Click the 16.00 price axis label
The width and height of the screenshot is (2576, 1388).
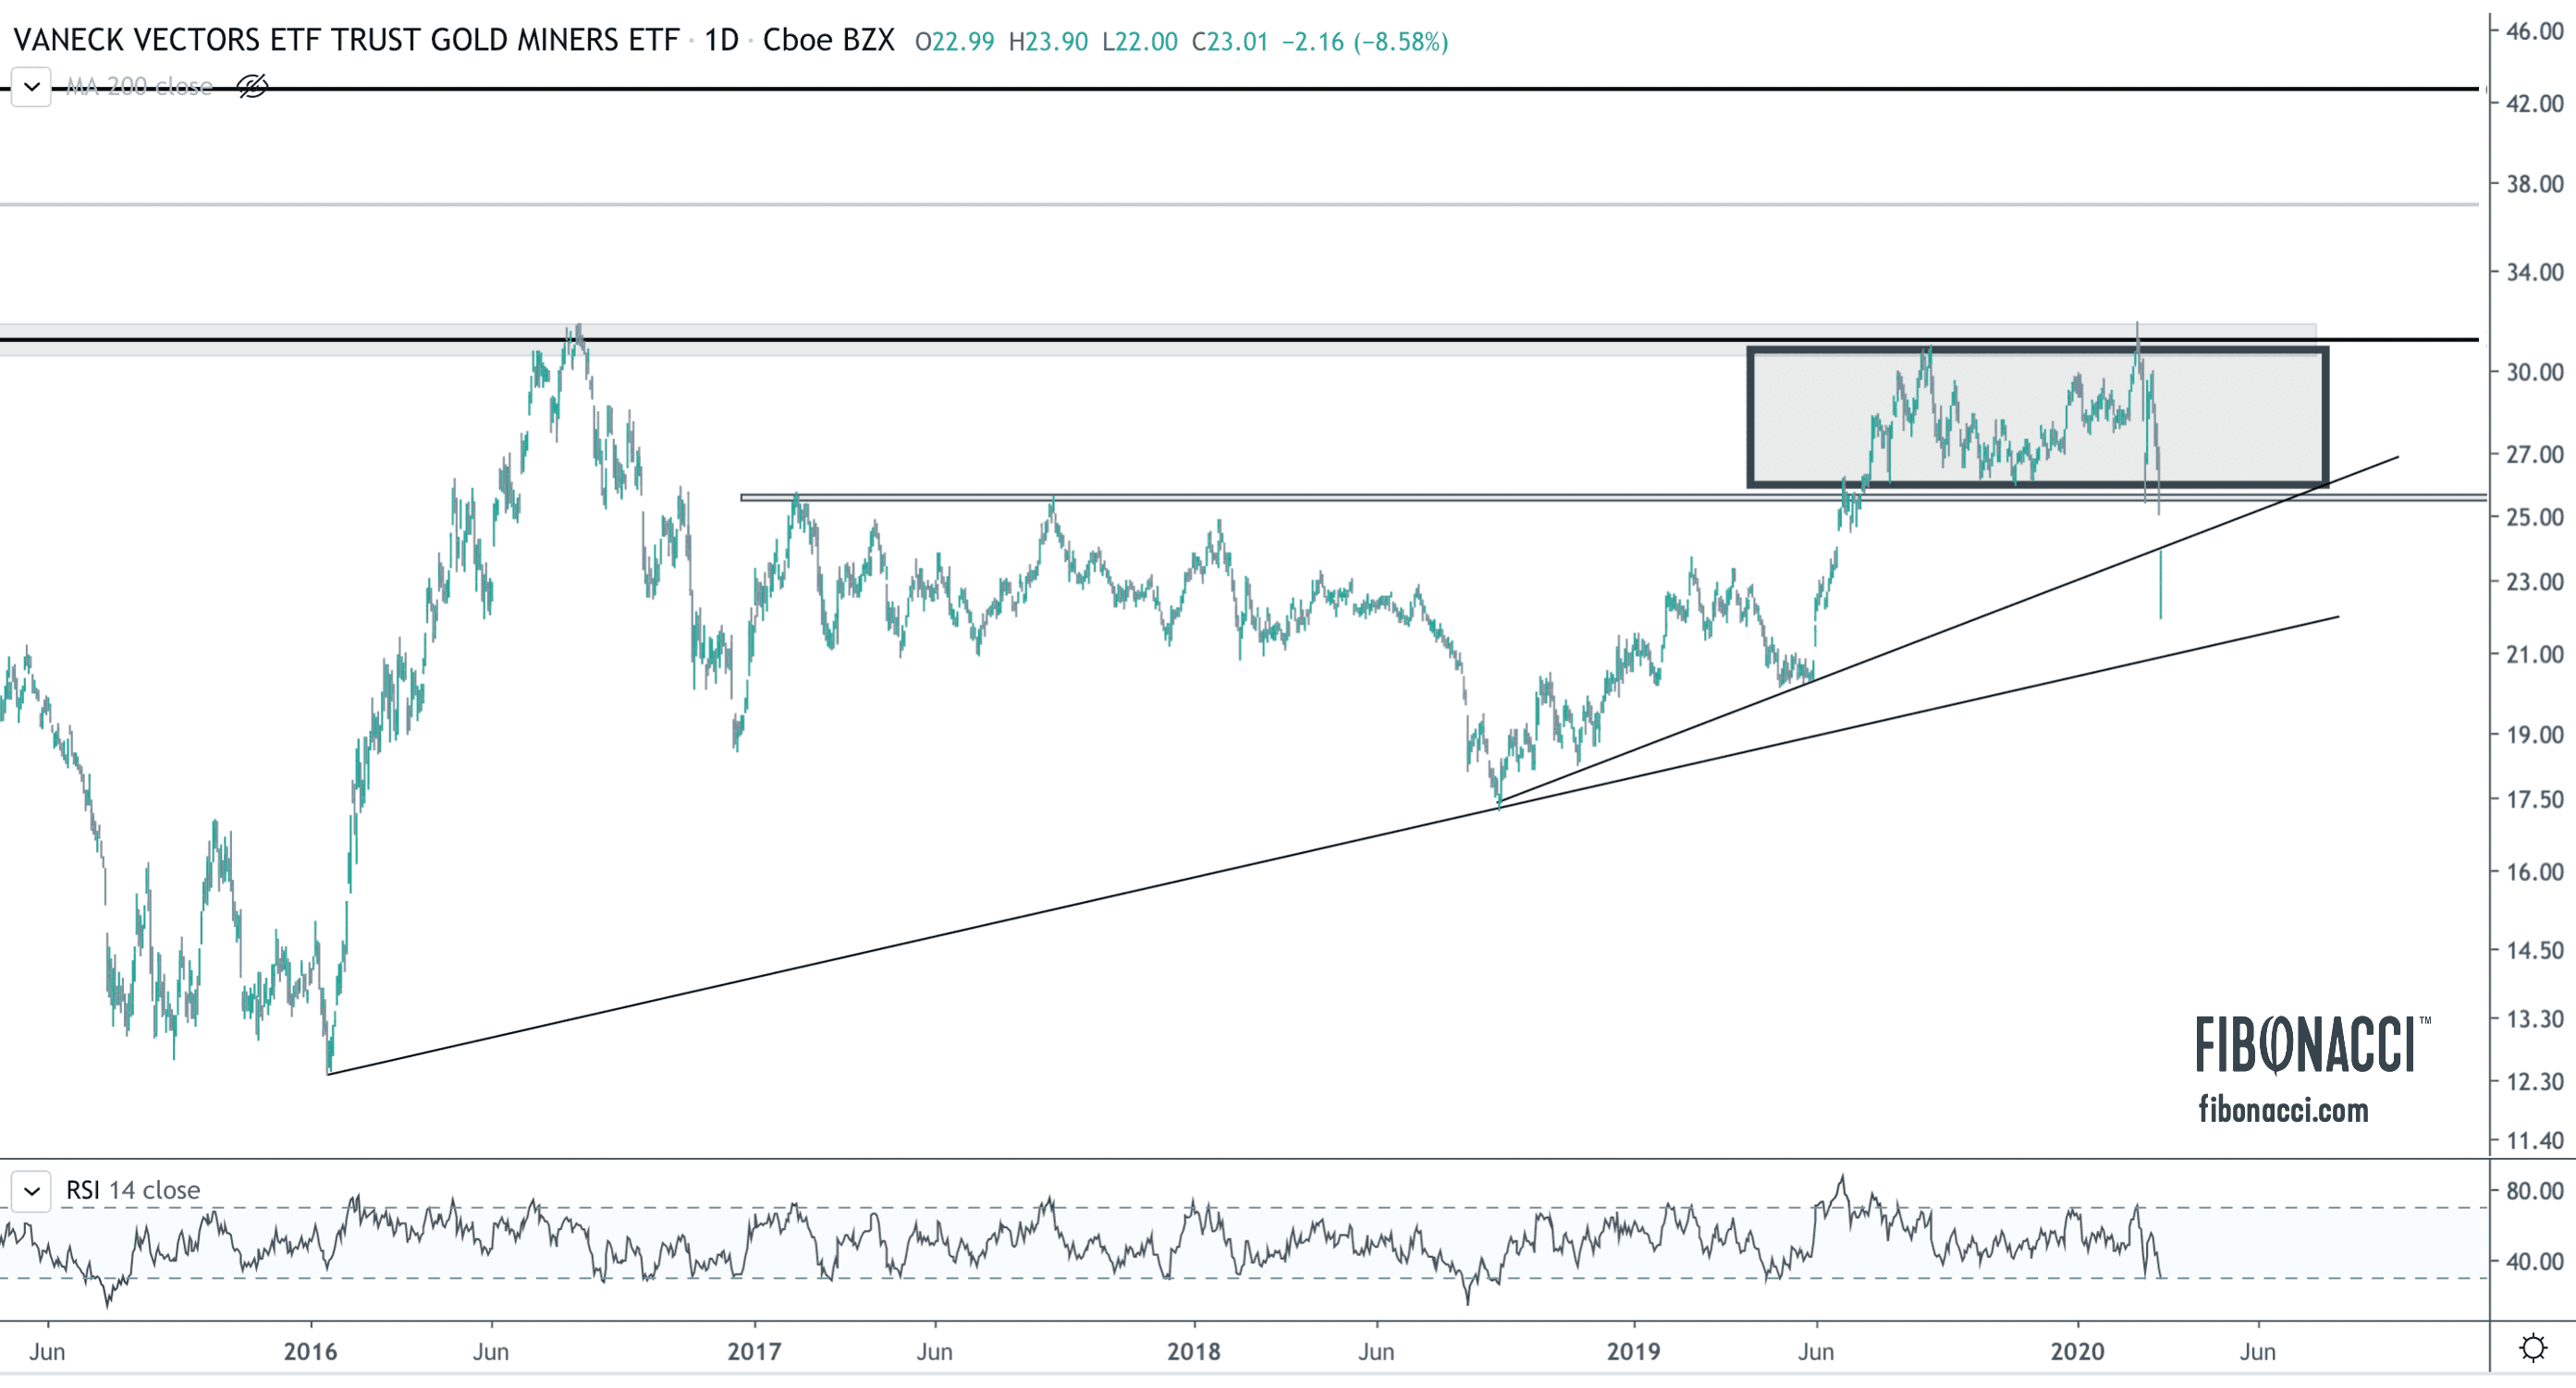pyautogui.click(x=2534, y=871)
